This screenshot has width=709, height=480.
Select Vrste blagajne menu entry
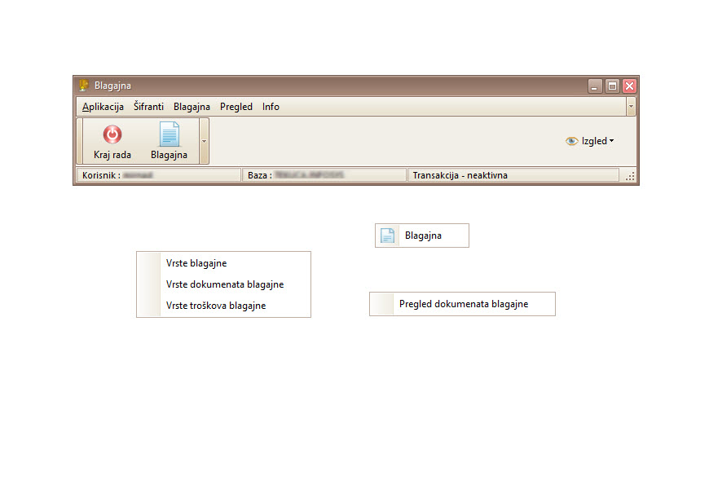click(x=224, y=263)
